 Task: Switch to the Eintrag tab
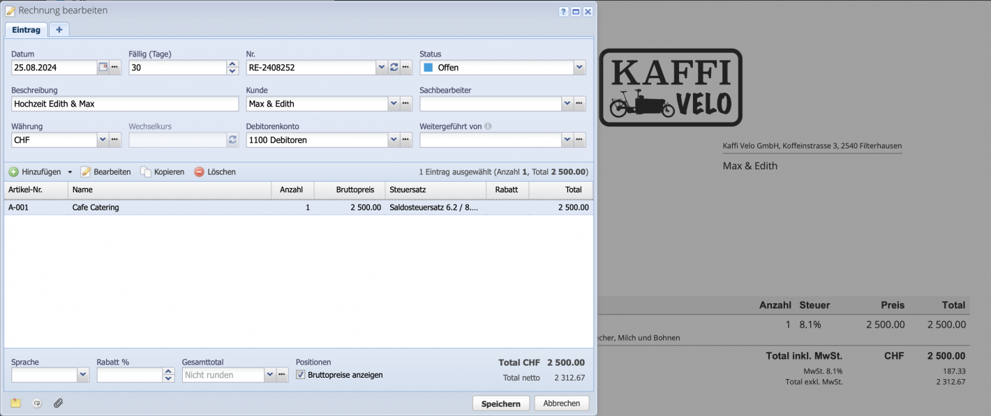click(x=26, y=29)
